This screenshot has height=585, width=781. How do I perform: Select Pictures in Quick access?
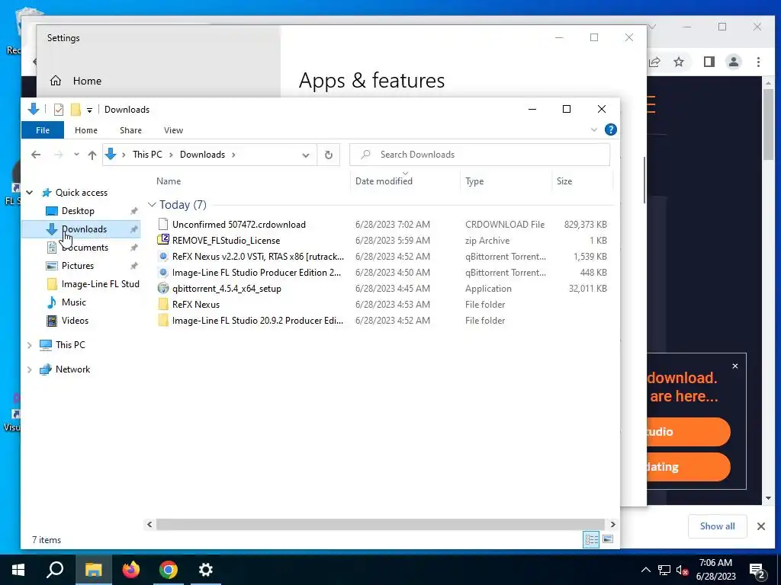[77, 266]
